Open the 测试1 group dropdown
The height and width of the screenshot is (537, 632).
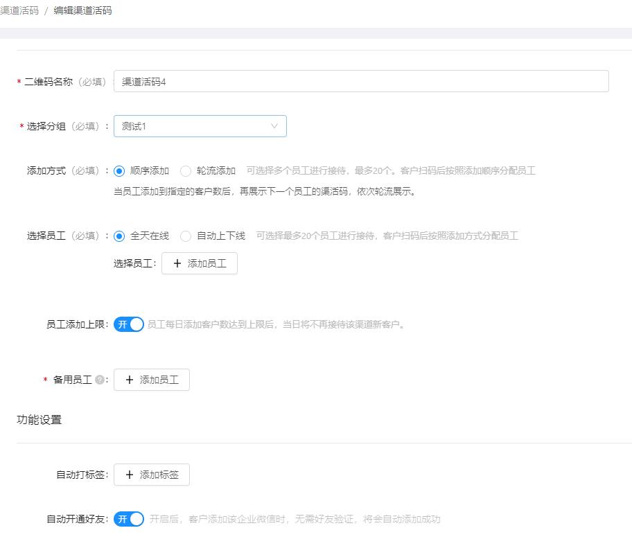[x=201, y=126]
